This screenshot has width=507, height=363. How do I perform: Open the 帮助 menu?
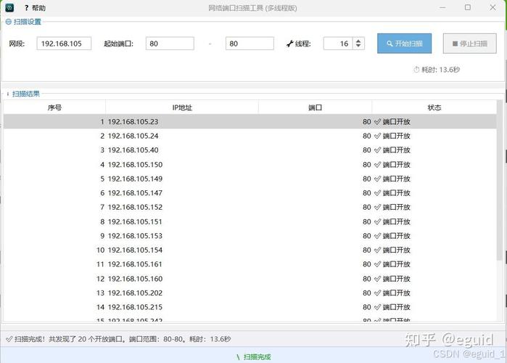(x=36, y=8)
